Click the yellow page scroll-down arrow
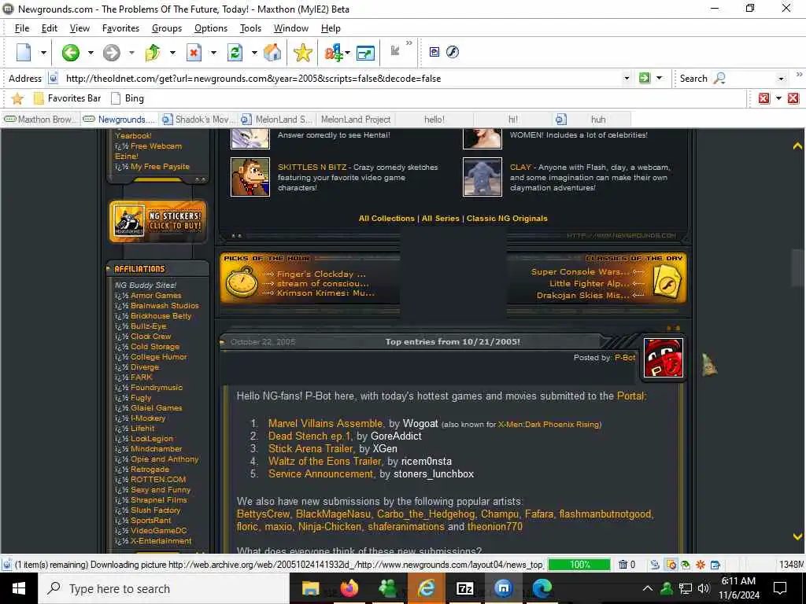Screen dimensions: 806x604 coord(797,536)
